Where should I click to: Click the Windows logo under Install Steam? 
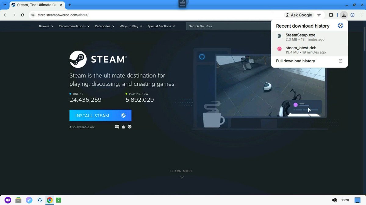(117, 127)
